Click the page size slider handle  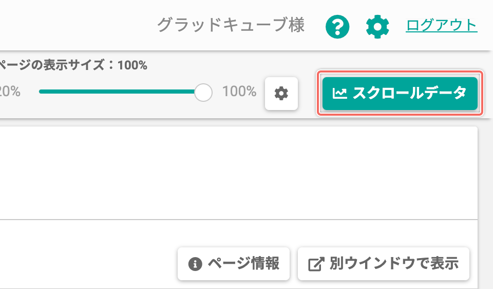pos(203,92)
